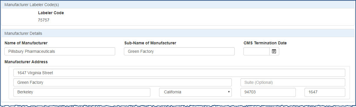
Task: Select the Sub-Name of Manufacturer field
Action: pos(179,51)
